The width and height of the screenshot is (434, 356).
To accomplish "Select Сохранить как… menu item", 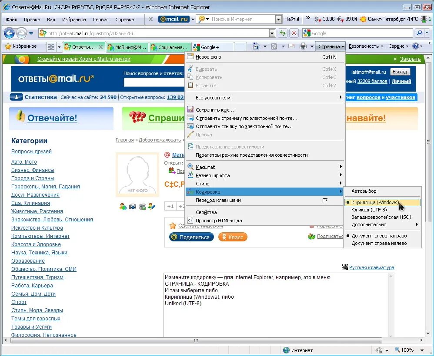I will click(x=265, y=110).
